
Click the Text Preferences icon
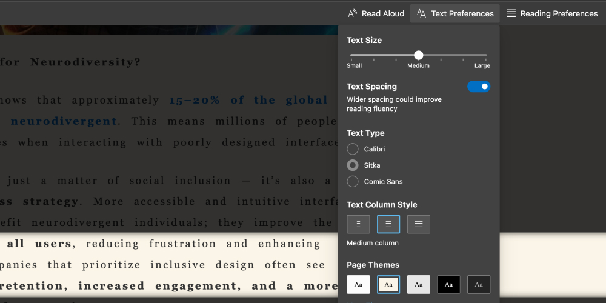[422, 13]
